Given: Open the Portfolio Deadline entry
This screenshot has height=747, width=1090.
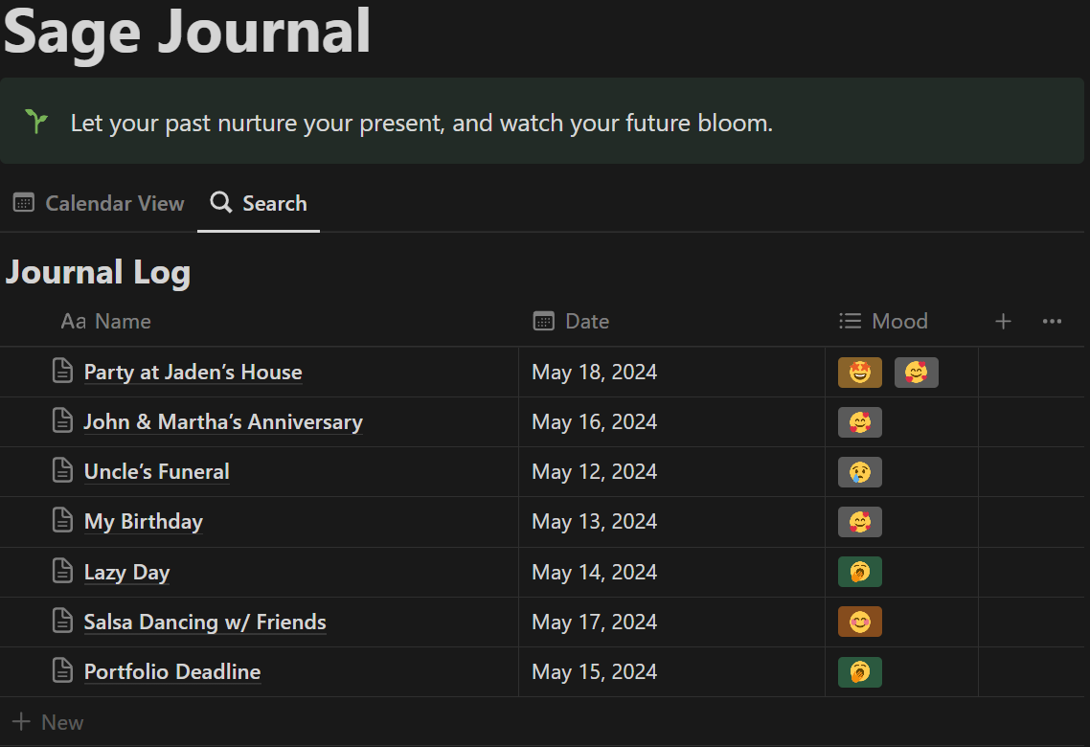Looking at the screenshot, I should pos(172,672).
